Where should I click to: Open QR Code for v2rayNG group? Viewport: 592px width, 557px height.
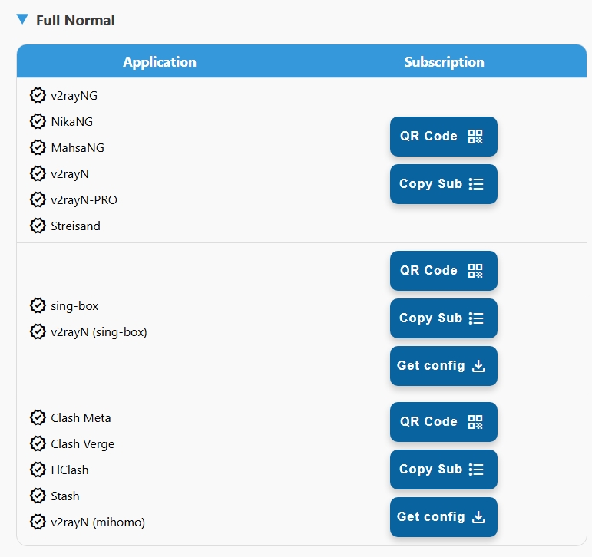(x=444, y=137)
